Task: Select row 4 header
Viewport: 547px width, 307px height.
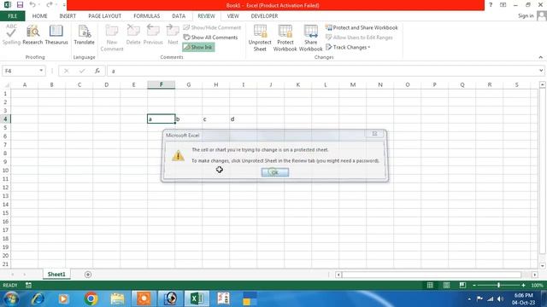Action: point(5,119)
